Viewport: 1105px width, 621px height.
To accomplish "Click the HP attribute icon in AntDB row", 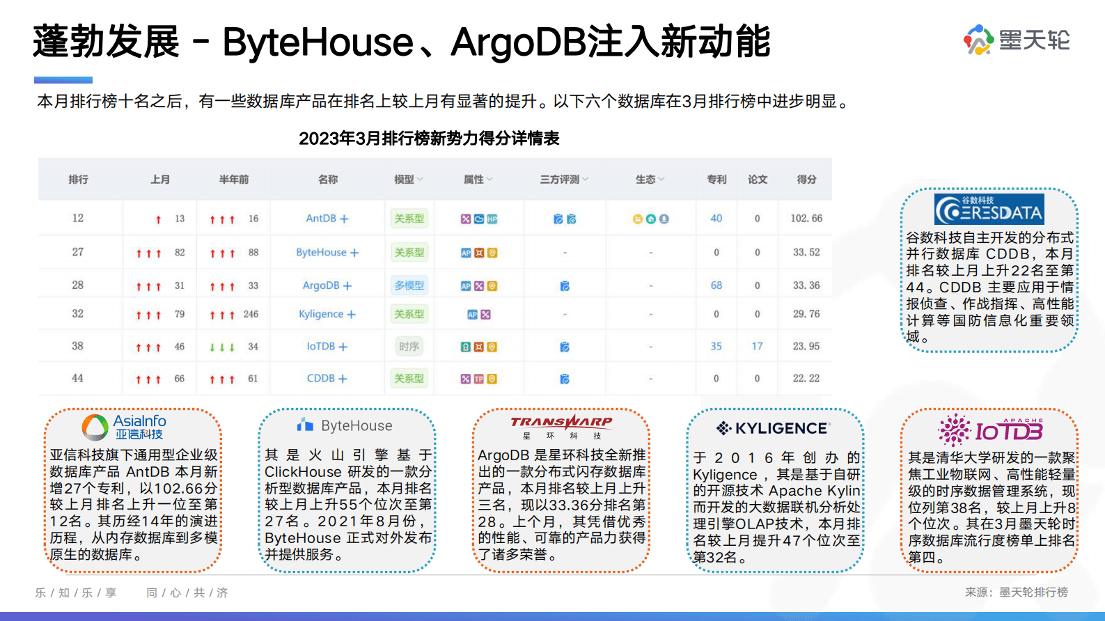I will tap(492, 219).
